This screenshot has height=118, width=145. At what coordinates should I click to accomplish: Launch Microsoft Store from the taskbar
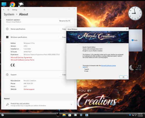(70, 115)
